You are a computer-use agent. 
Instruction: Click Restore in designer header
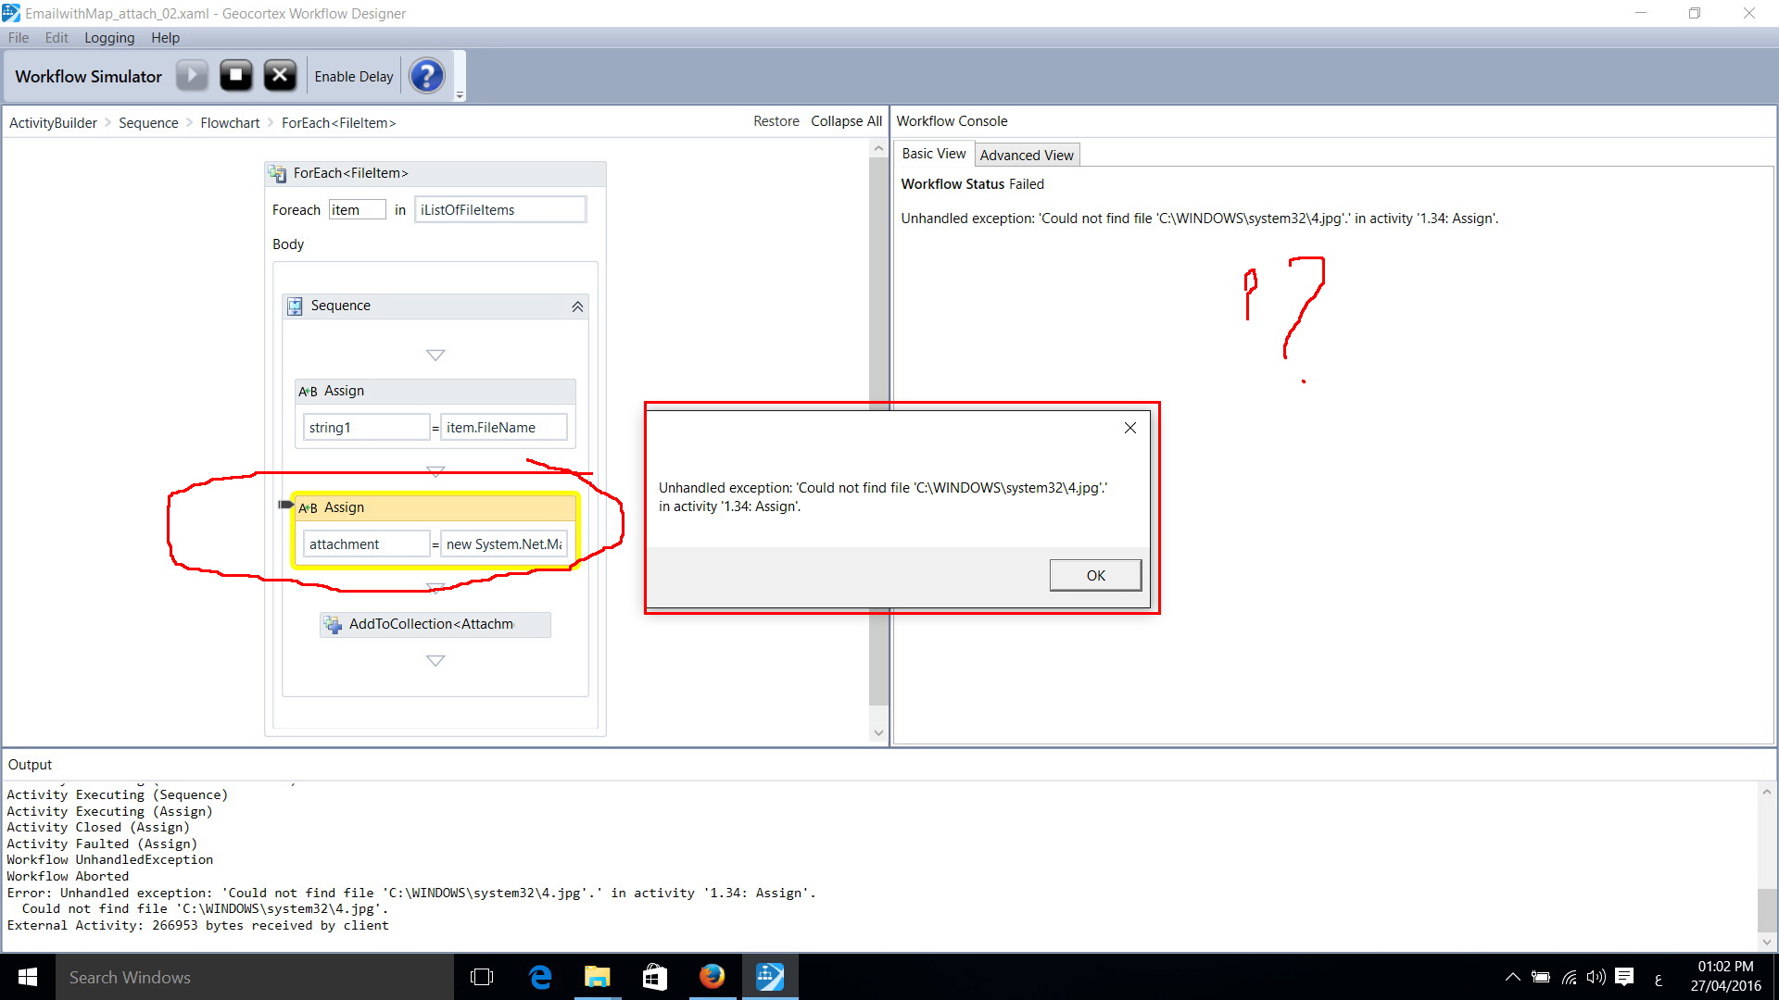pyautogui.click(x=776, y=121)
